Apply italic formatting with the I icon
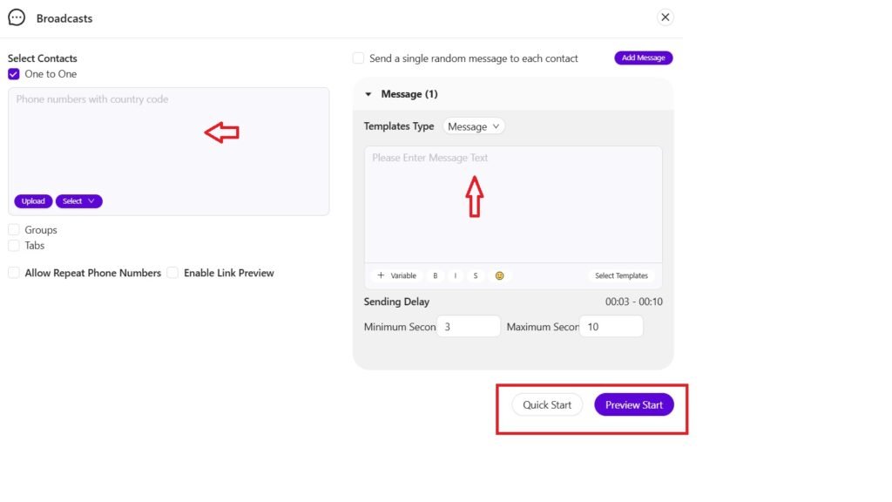 tap(455, 275)
